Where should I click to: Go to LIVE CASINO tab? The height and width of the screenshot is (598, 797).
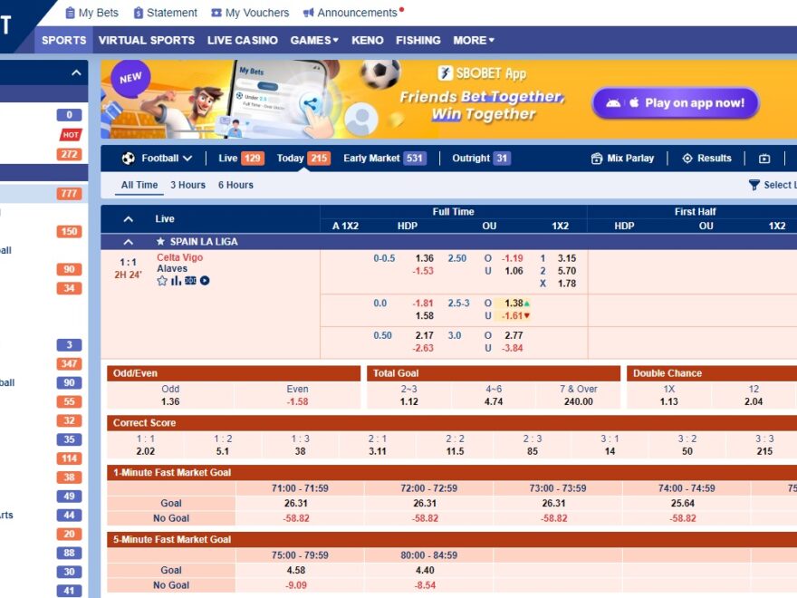click(243, 40)
